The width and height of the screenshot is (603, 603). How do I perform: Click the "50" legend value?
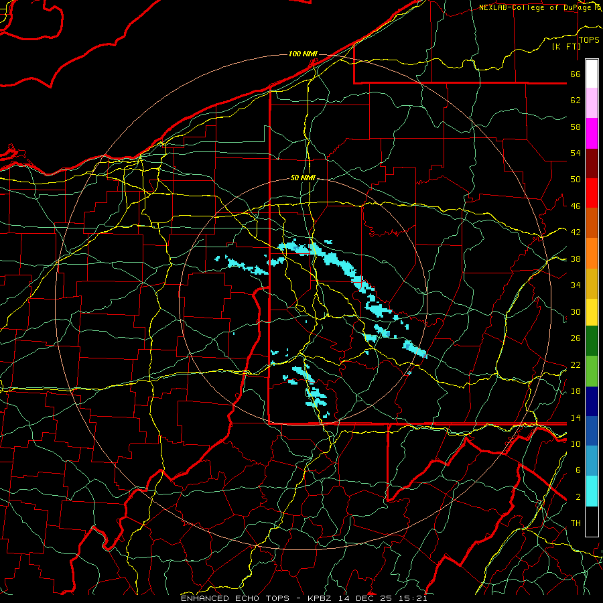pos(576,180)
